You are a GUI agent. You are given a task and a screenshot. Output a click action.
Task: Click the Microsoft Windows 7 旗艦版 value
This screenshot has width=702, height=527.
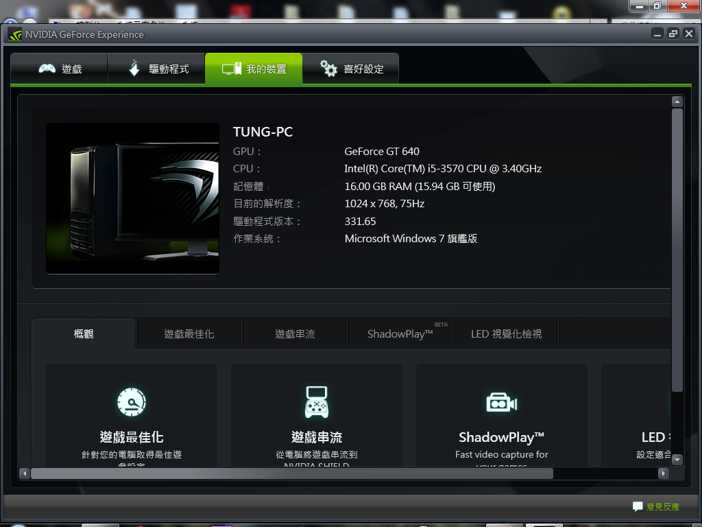point(411,238)
